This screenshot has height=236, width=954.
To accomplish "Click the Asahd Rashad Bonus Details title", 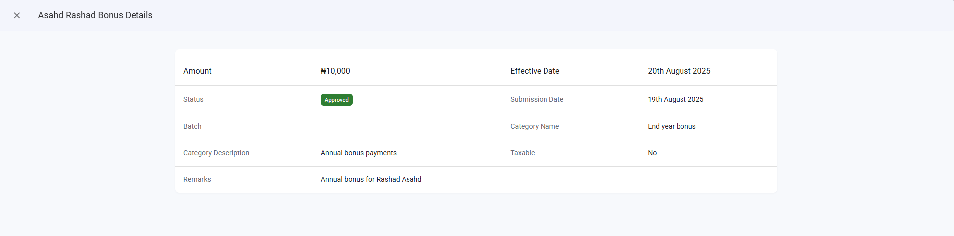I will [x=95, y=15].
